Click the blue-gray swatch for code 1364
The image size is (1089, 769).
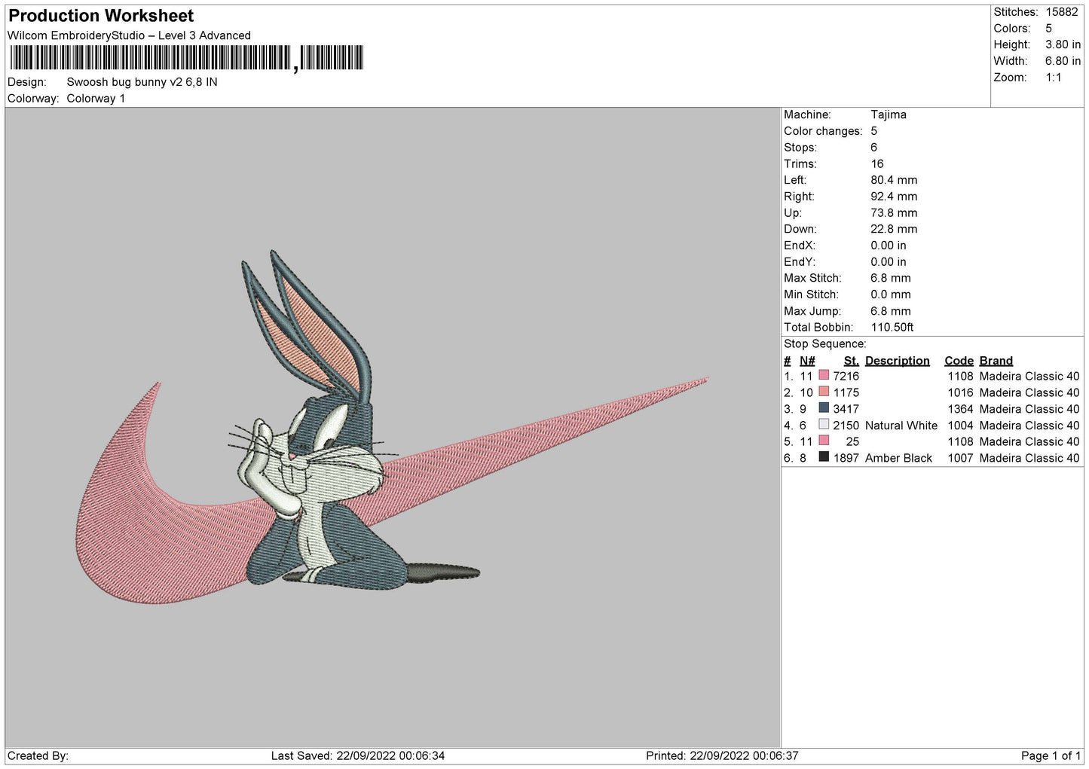pos(824,408)
